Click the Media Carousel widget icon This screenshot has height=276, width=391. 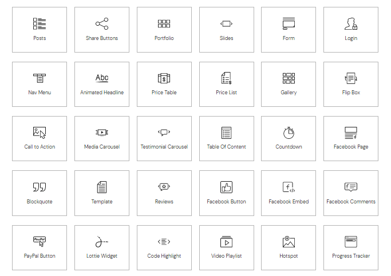tap(102, 133)
